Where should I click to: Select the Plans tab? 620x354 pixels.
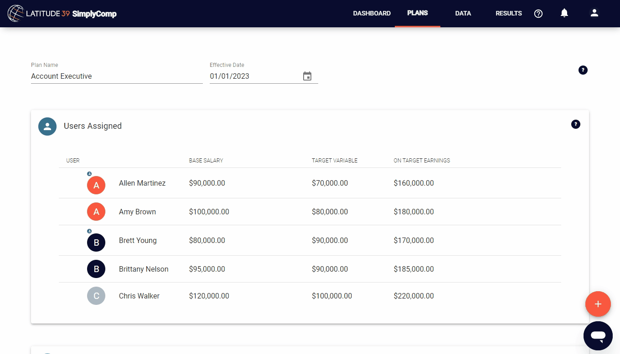417,13
